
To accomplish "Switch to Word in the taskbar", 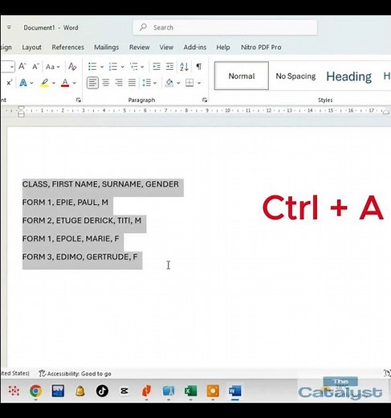I will [234, 391].
